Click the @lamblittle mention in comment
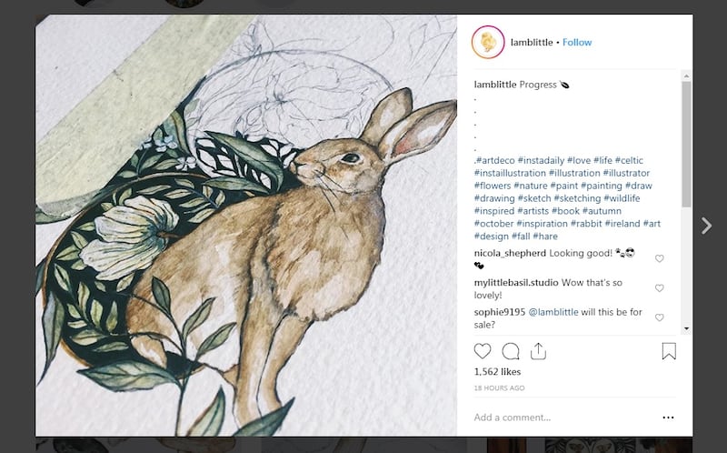The height and width of the screenshot is (453, 727). pyautogui.click(x=553, y=312)
